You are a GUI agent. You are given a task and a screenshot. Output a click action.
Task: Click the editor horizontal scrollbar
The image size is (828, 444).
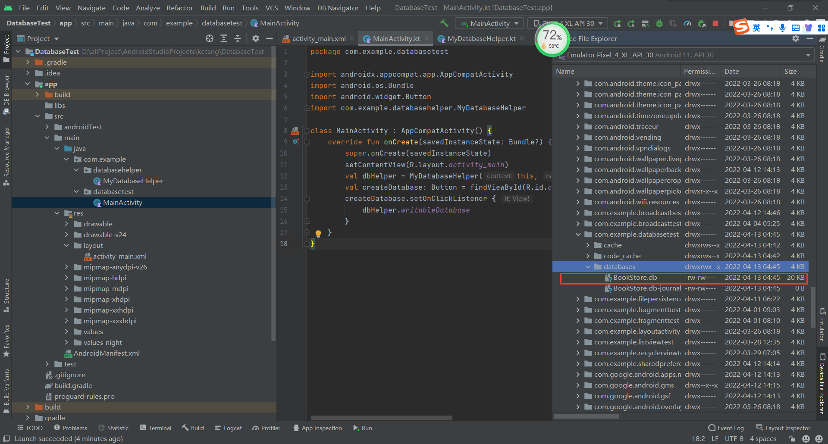click(381, 418)
